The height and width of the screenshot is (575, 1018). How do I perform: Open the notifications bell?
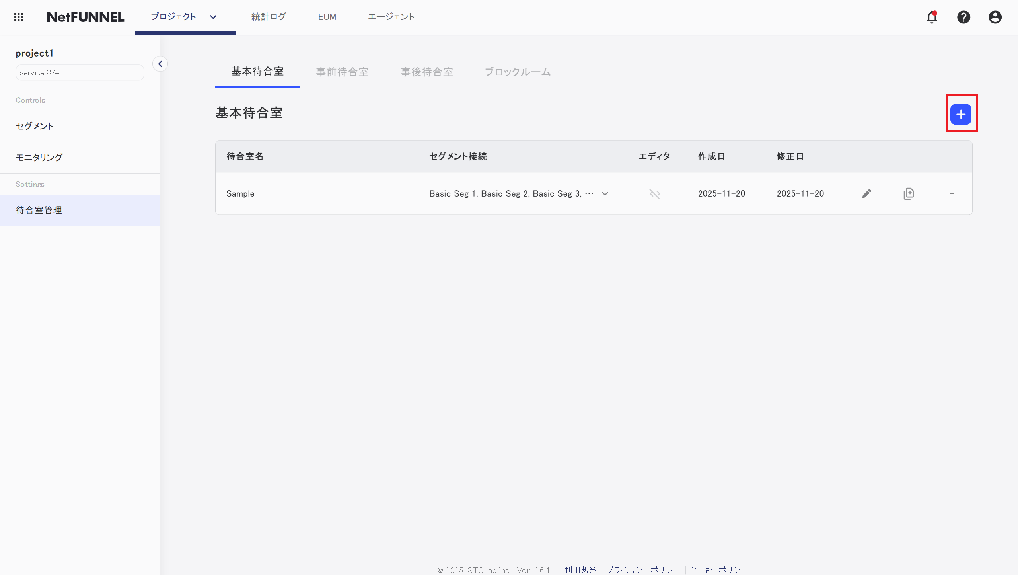point(932,17)
